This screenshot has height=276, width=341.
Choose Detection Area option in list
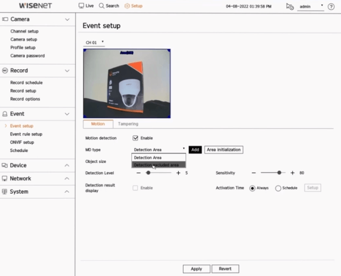point(159,158)
